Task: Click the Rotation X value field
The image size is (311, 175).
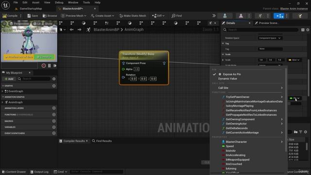Action: pos(134,79)
